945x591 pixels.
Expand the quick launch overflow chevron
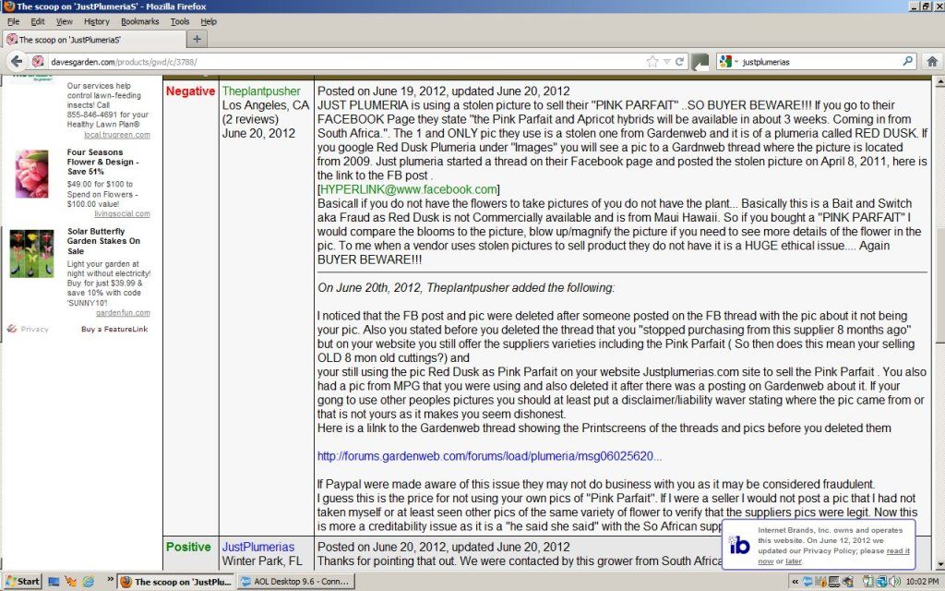111,580
